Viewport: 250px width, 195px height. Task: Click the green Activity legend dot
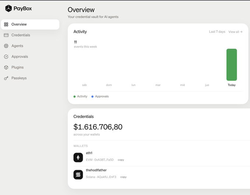tap(75, 97)
